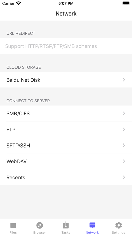This screenshot has height=235, width=132.
Task: Tap the battery icon in status bar
Action: [126, 3]
